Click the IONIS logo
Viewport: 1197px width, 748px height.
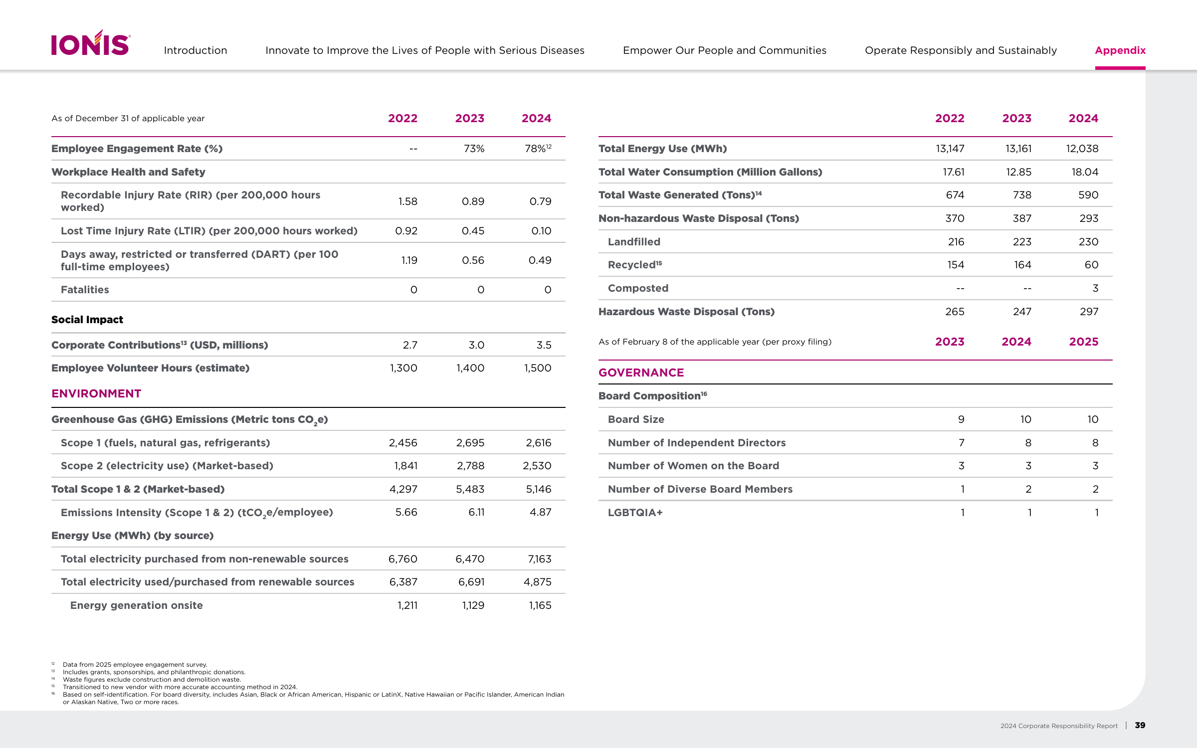point(91,43)
